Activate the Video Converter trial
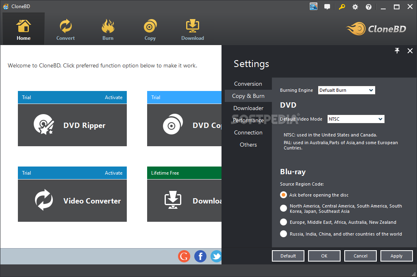Viewport: 417px width, 277px height. pos(113,173)
